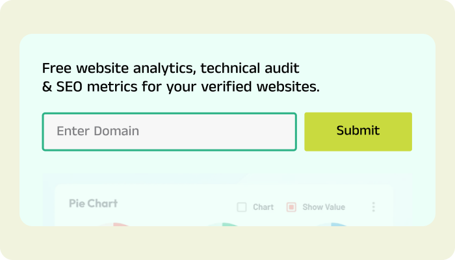455x260 pixels.
Task: Focus the Enter Domain input field
Action: 170,132
